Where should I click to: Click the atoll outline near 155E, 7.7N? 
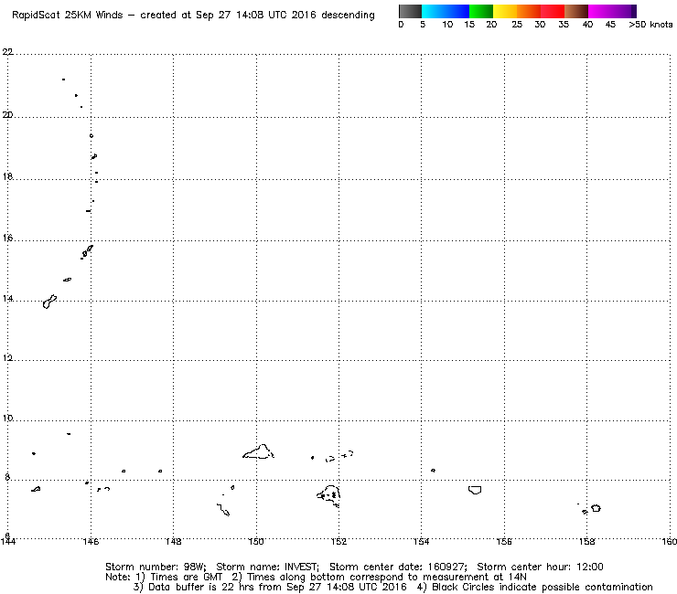click(x=475, y=490)
